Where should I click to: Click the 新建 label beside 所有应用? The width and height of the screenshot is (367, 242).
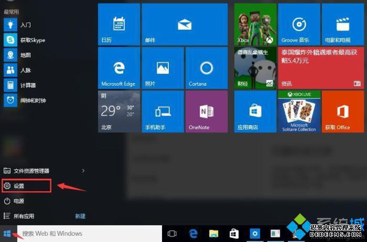(80, 216)
